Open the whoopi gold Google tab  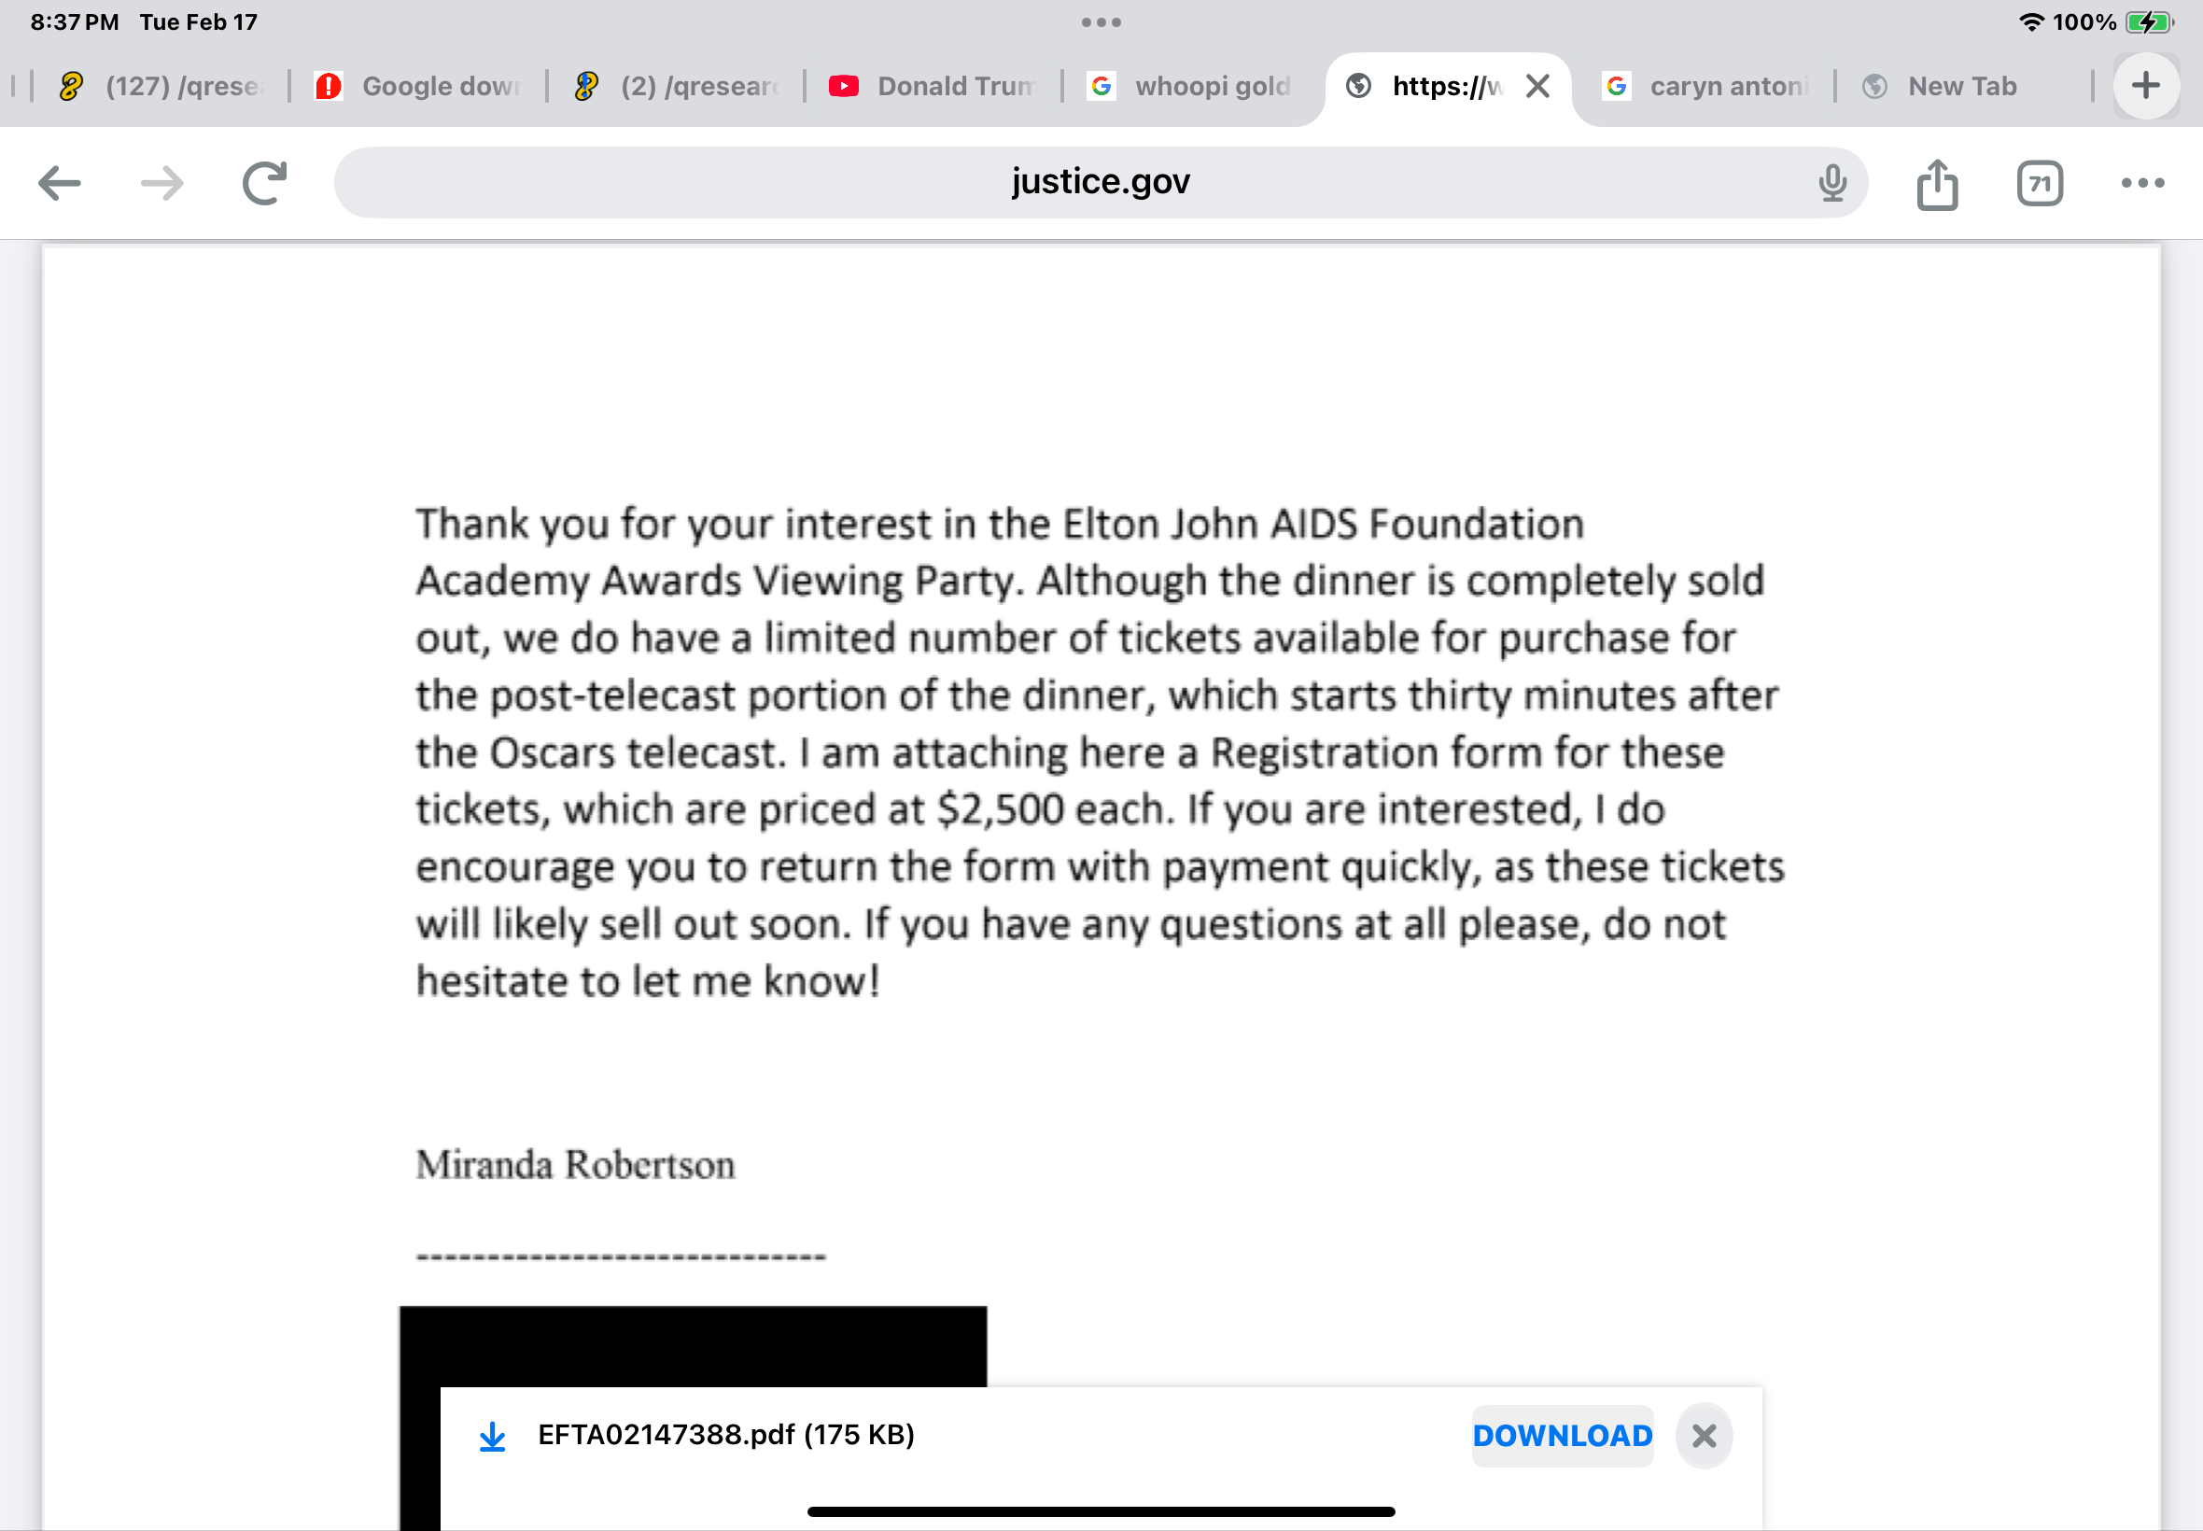tap(1194, 86)
